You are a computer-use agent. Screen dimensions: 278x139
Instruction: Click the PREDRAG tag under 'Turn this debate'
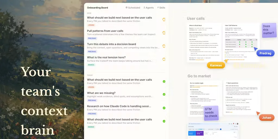pyautogui.click(x=92, y=52)
